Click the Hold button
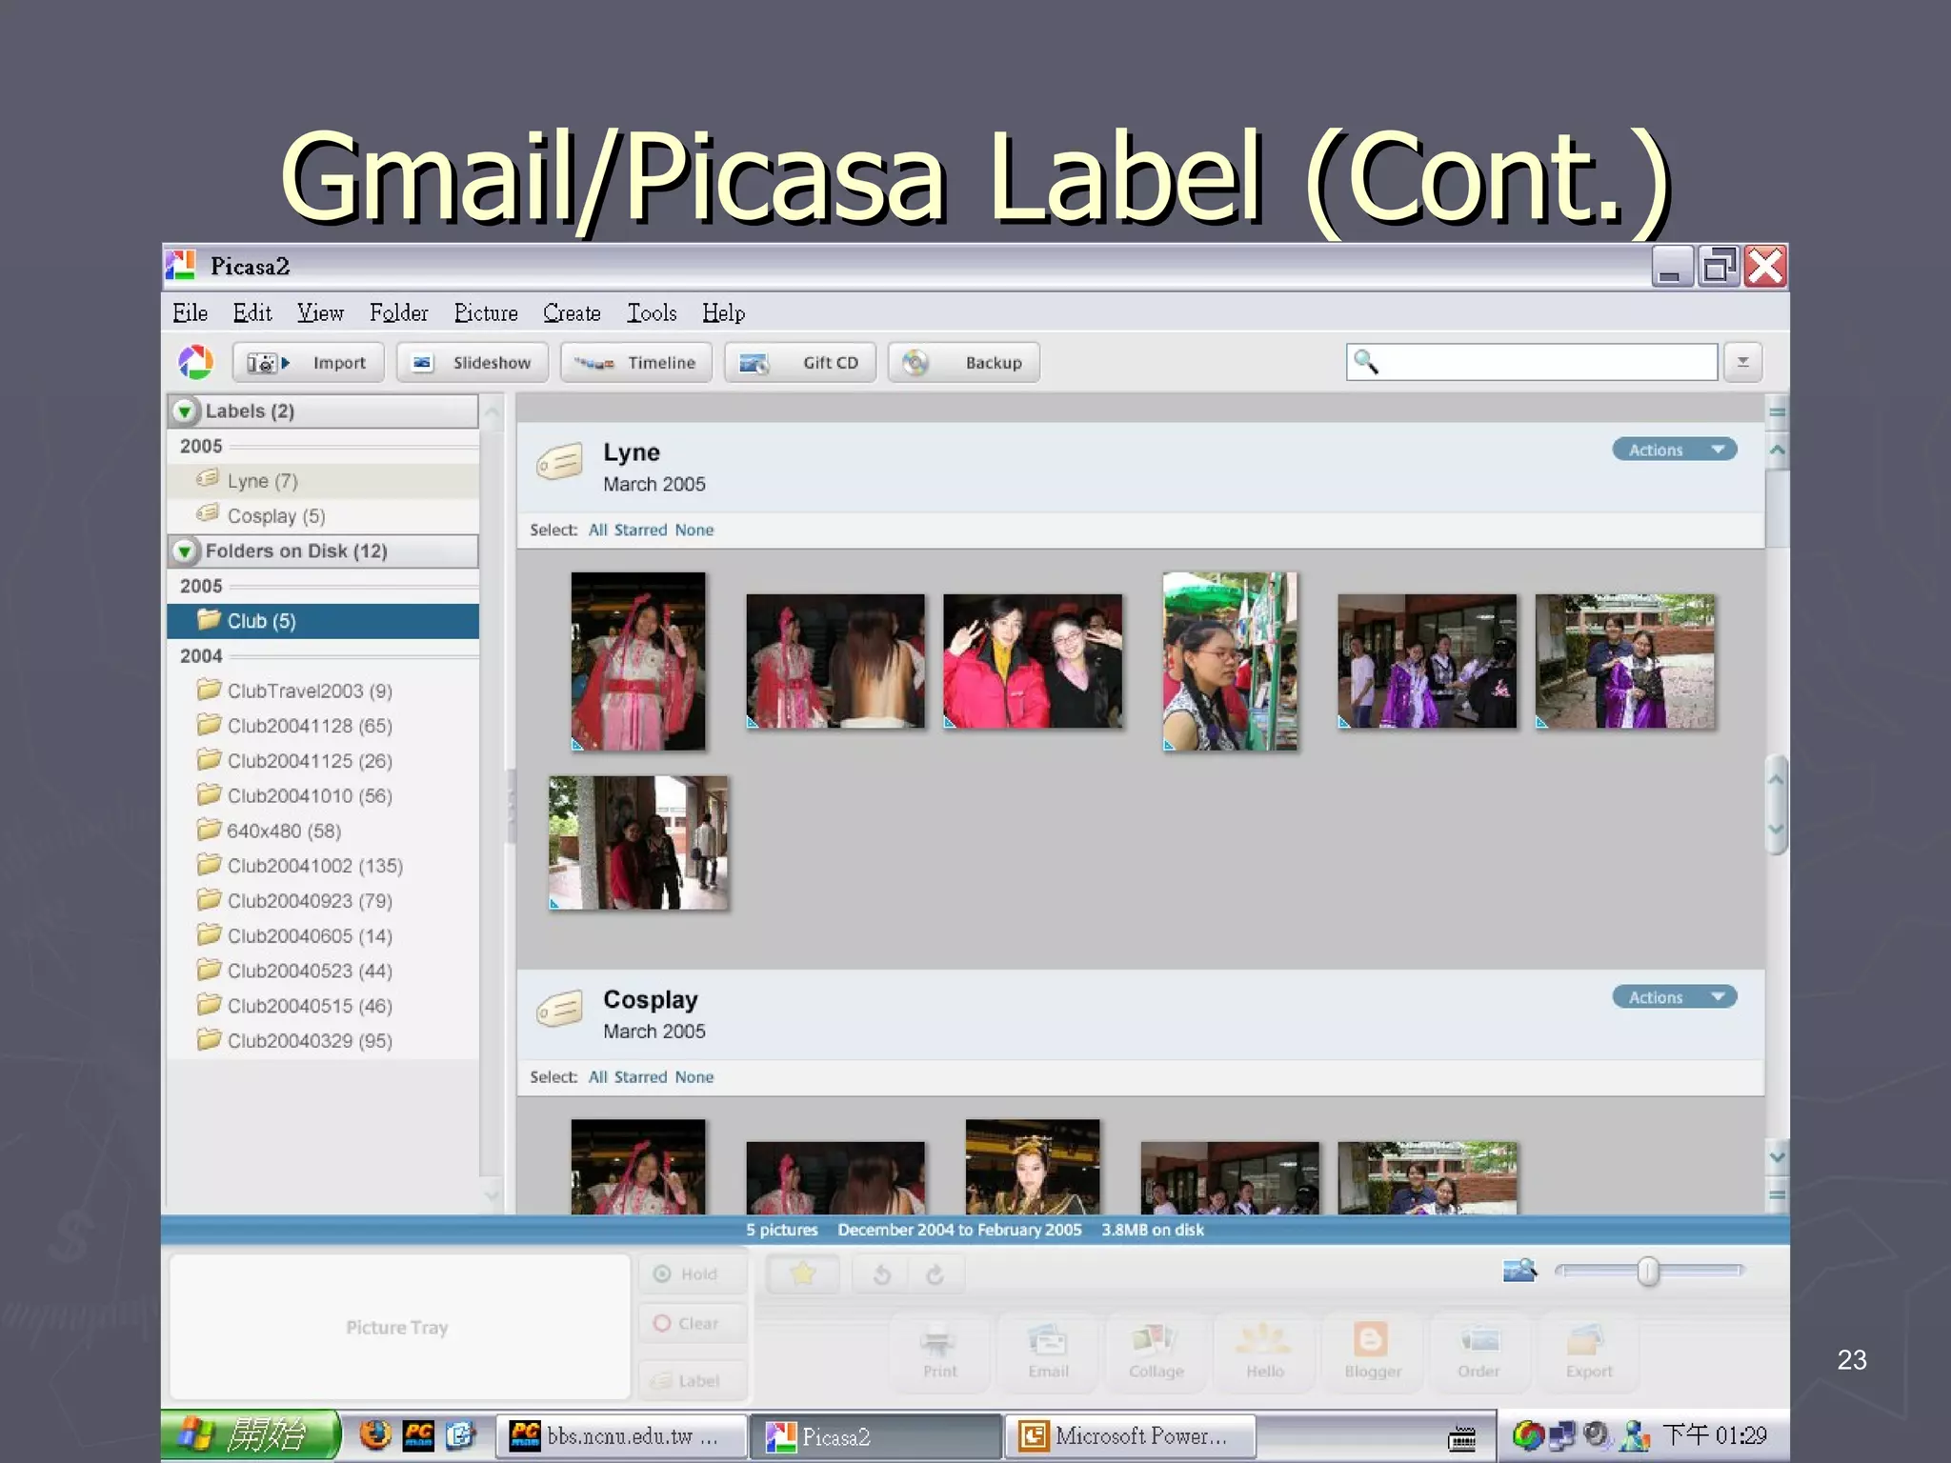1951x1463 pixels. pyautogui.click(x=693, y=1274)
